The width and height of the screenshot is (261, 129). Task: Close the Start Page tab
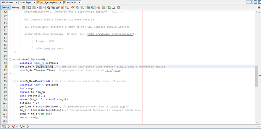[34, 3]
